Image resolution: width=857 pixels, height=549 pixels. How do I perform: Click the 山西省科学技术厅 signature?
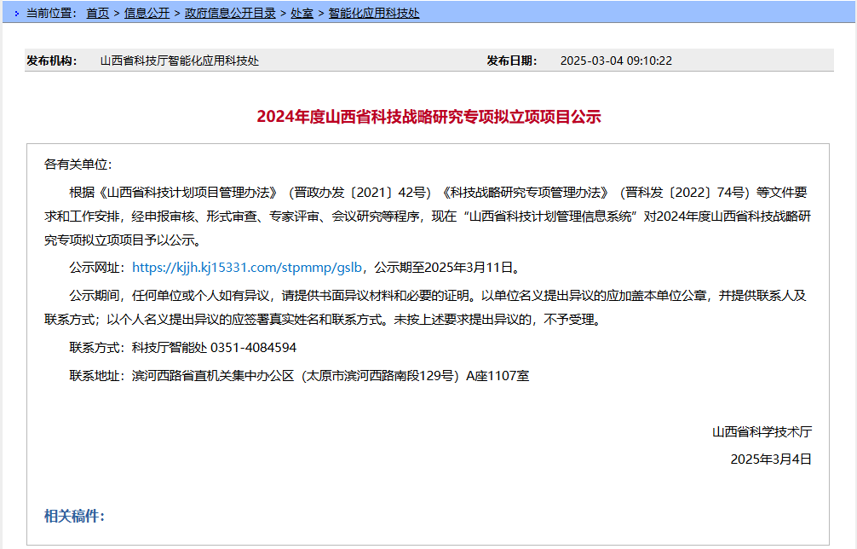tap(762, 431)
